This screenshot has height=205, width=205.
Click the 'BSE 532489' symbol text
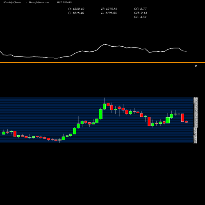tap(64, 2)
